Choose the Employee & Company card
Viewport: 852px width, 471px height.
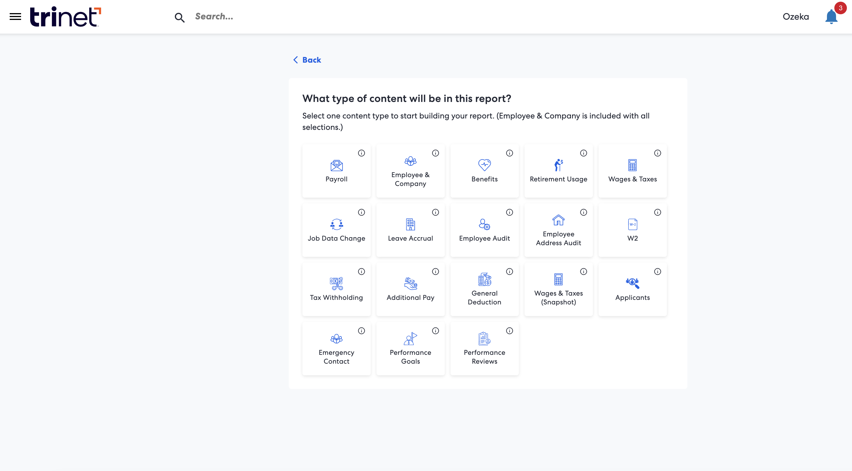(x=410, y=171)
